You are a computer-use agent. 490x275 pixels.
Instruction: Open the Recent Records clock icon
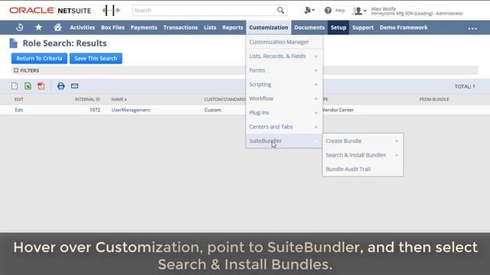click(19, 27)
